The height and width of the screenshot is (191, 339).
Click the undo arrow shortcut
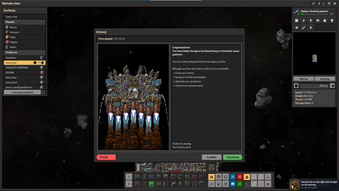(x=211, y=184)
